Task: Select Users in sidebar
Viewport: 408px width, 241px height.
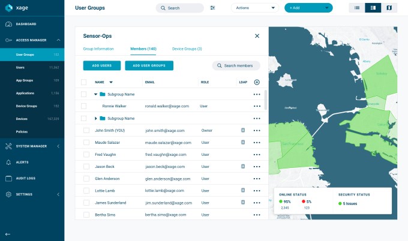Action: [x=32, y=67]
